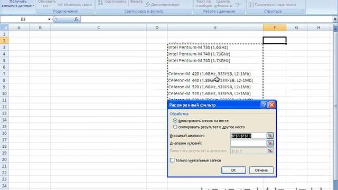The width and height of the screenshot is (338, 190).
Task: Expand the Name Box dropdown arrow
Action: 49,20
